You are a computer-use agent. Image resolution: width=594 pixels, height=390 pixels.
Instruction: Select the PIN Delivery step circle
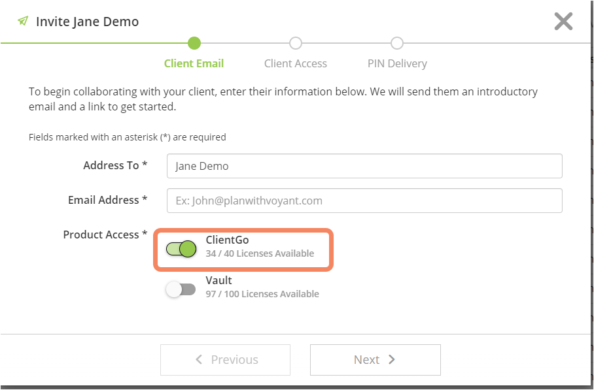(x=397, y=43)
